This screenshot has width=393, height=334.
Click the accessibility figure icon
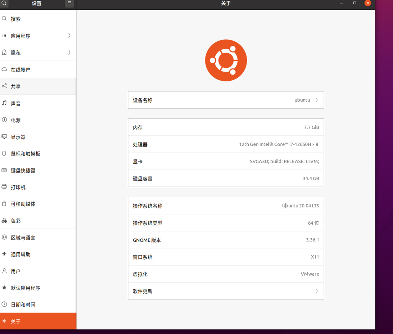[4, 254]
